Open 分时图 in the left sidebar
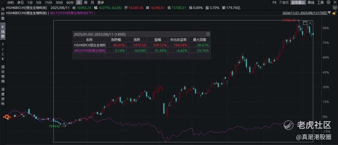The image size is (338, 145). (3, 14)
